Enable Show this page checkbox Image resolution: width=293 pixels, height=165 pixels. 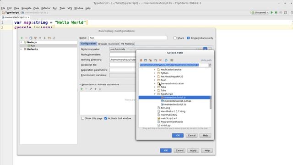coord(82,118)
